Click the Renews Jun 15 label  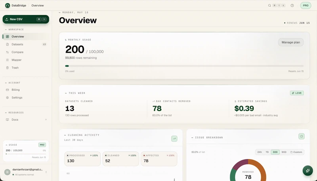point(297,23)
